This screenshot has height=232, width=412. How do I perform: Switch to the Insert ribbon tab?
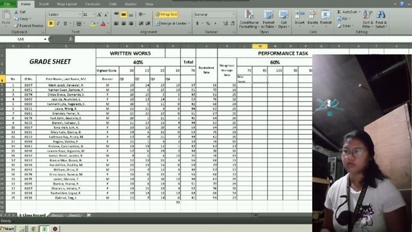pyautogui.click(x=44, y=4)
